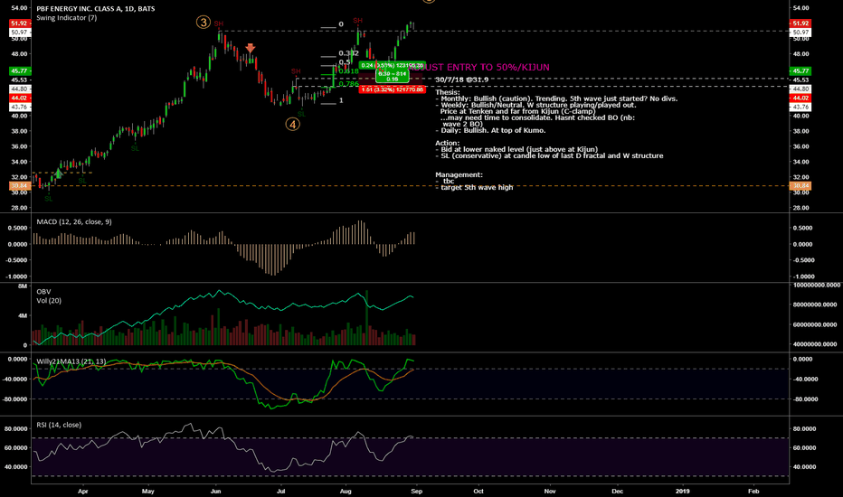The image size is (843, 497).
Task: Click the risk/reward ratio box of the long position
Action: tap(392, 76)
